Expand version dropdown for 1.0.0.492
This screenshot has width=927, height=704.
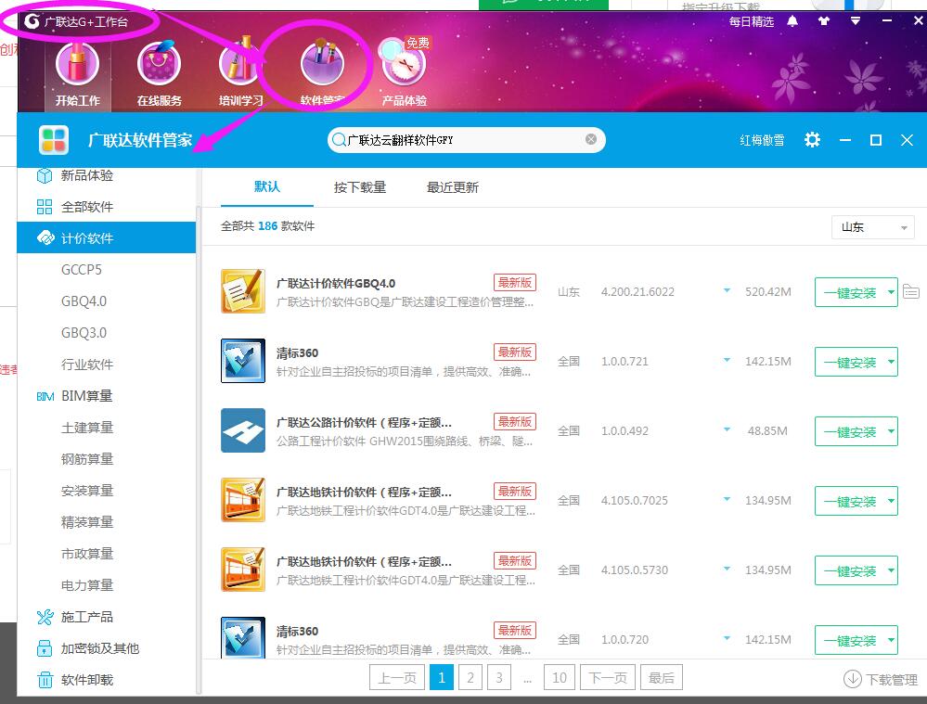[x=727, y=429]
